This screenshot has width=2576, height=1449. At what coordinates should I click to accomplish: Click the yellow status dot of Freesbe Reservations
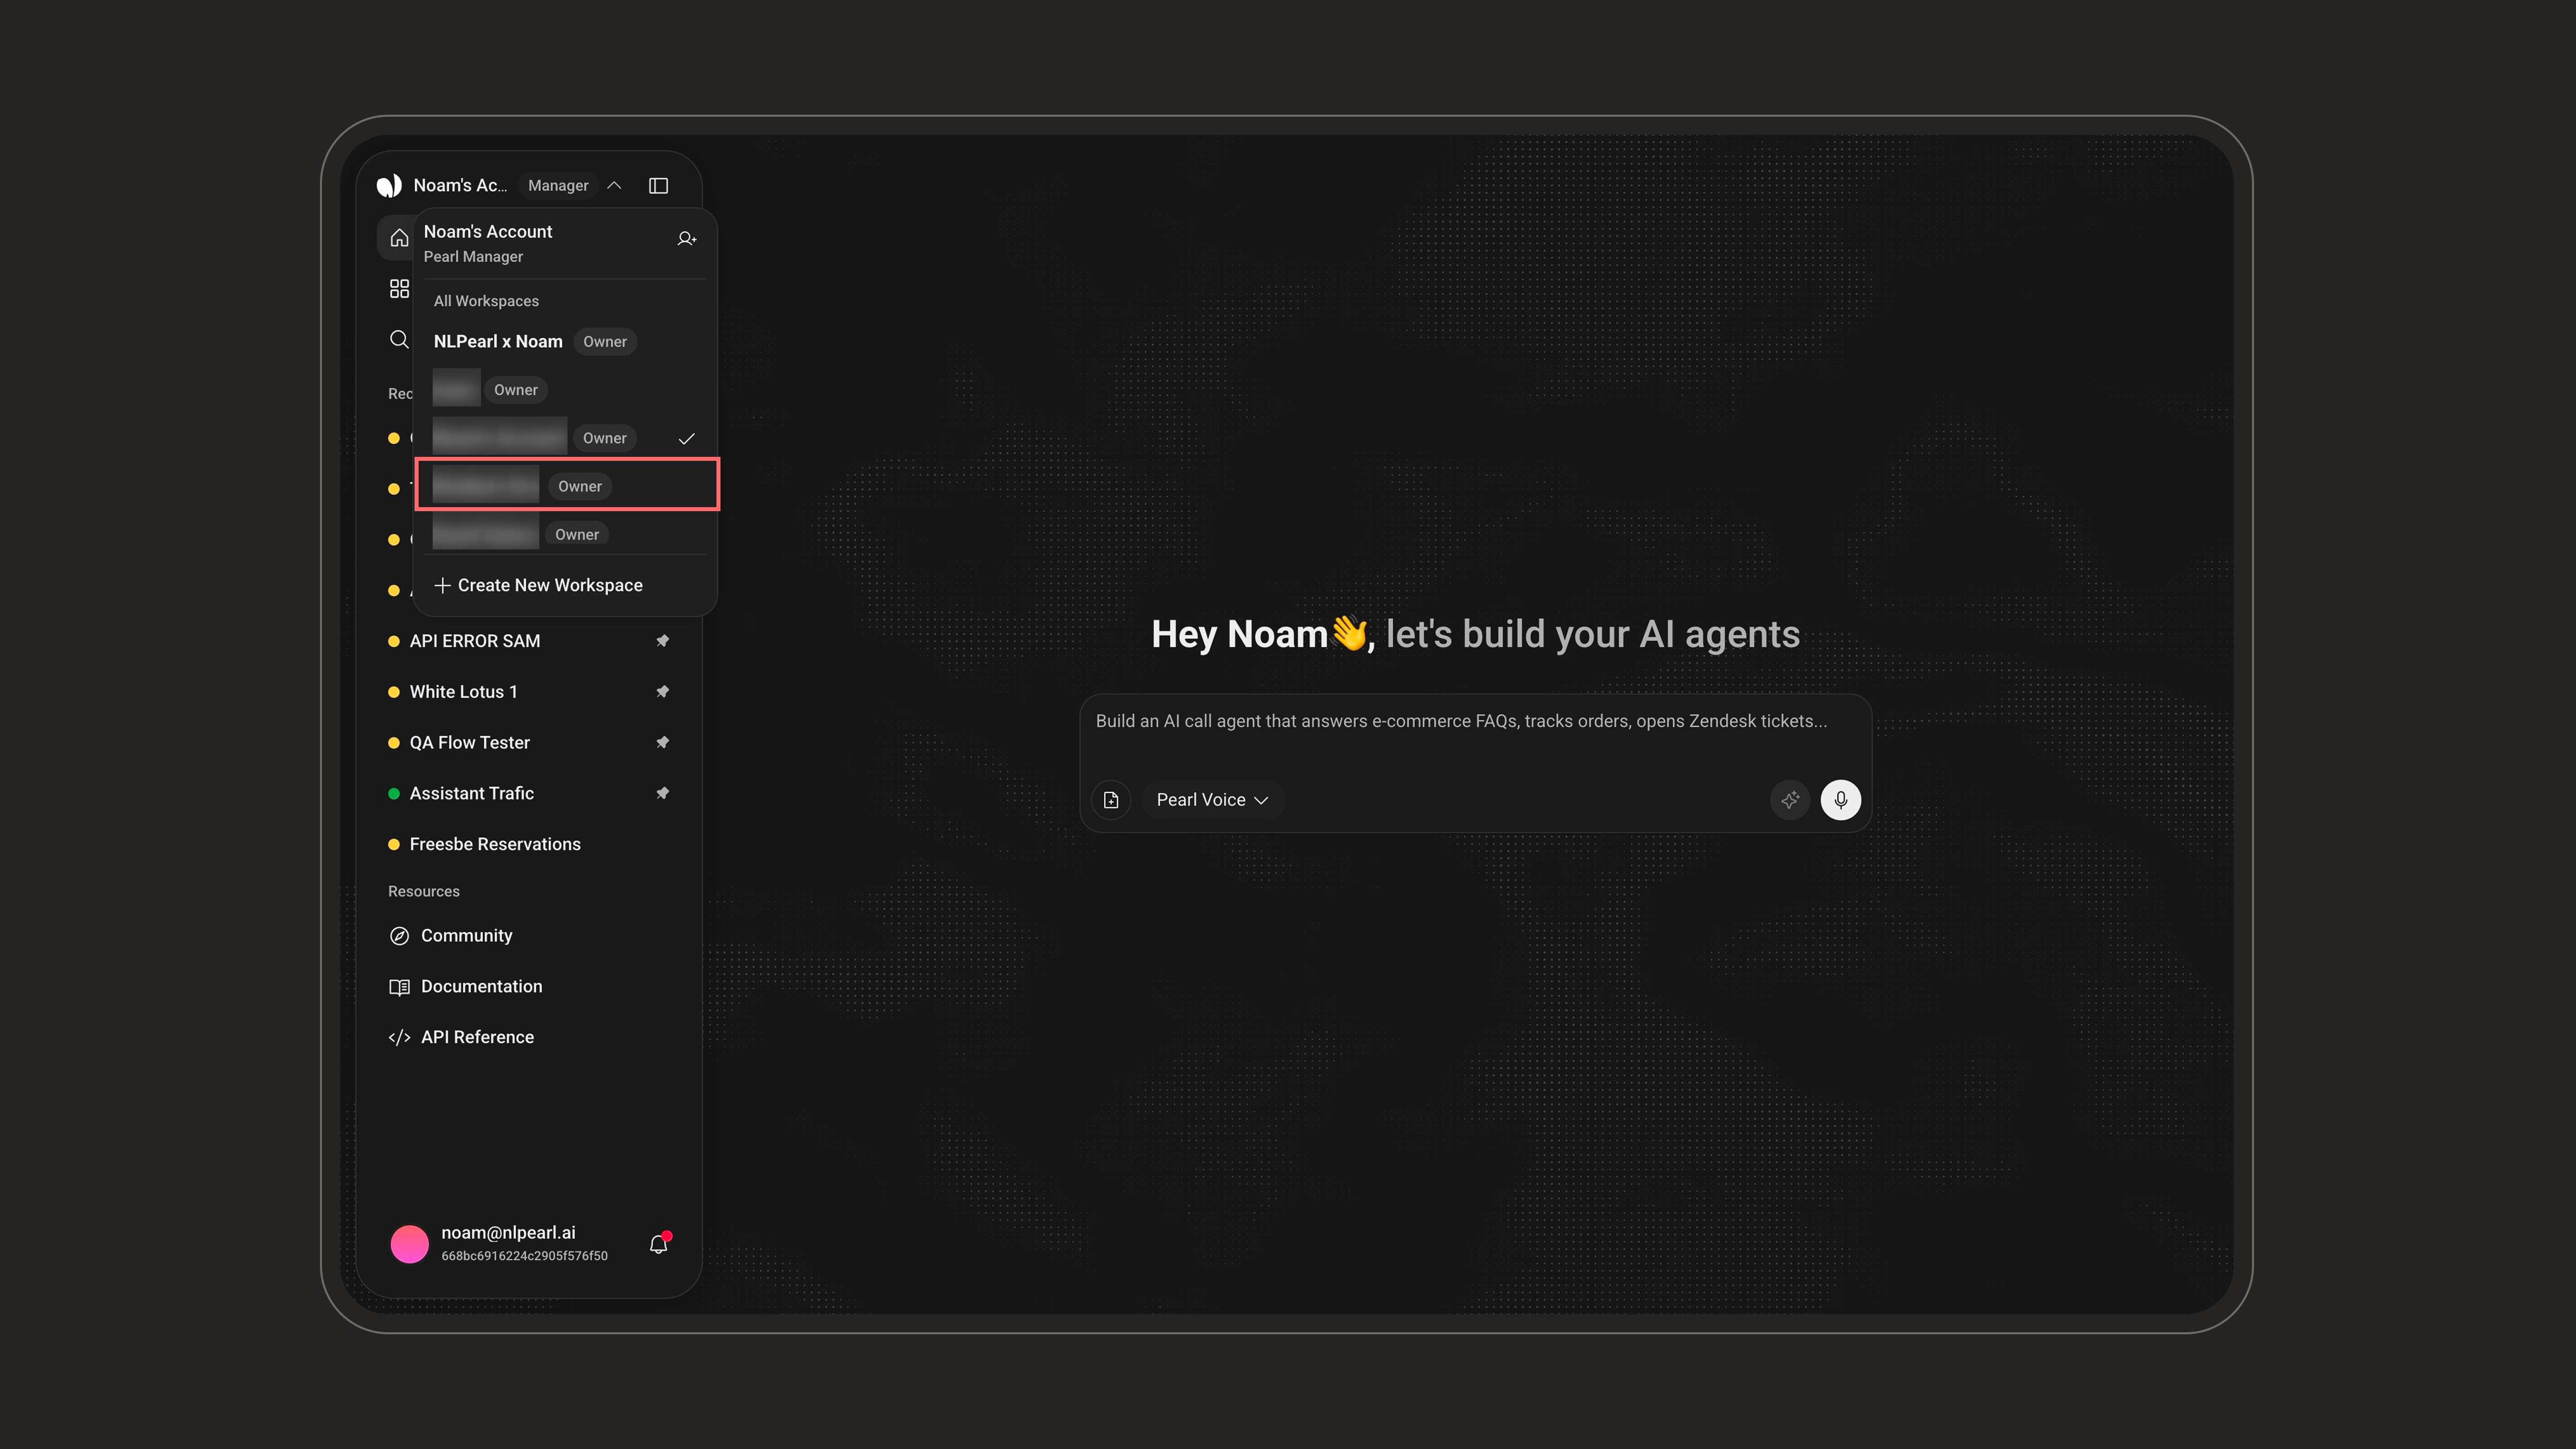pyautogui.click(x=394, y=844)
